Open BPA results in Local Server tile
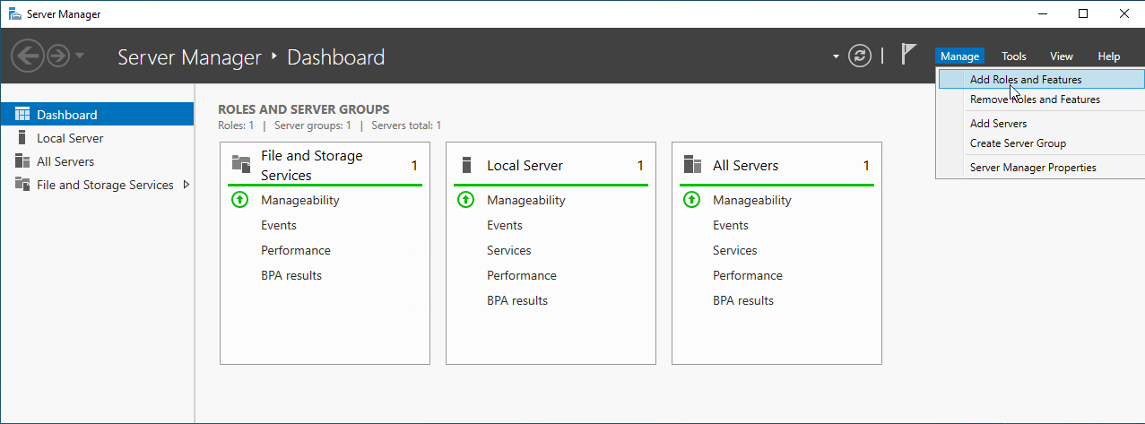The width and height of the screenshot is (1145, 424). (517, 300)
